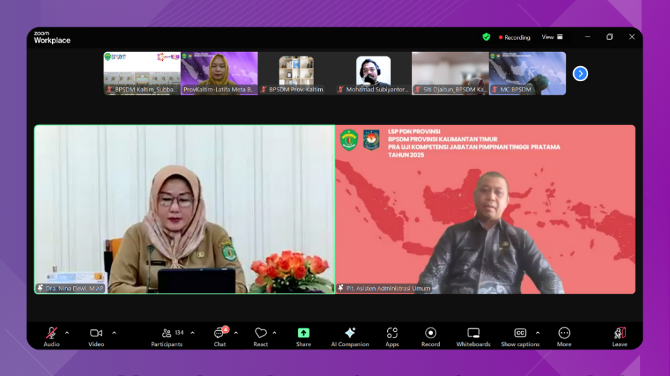Viewport: 670px width, 376px height.
Task: Click Plt. Asisten Administrasi Umum name label
Action: [388, 289]
